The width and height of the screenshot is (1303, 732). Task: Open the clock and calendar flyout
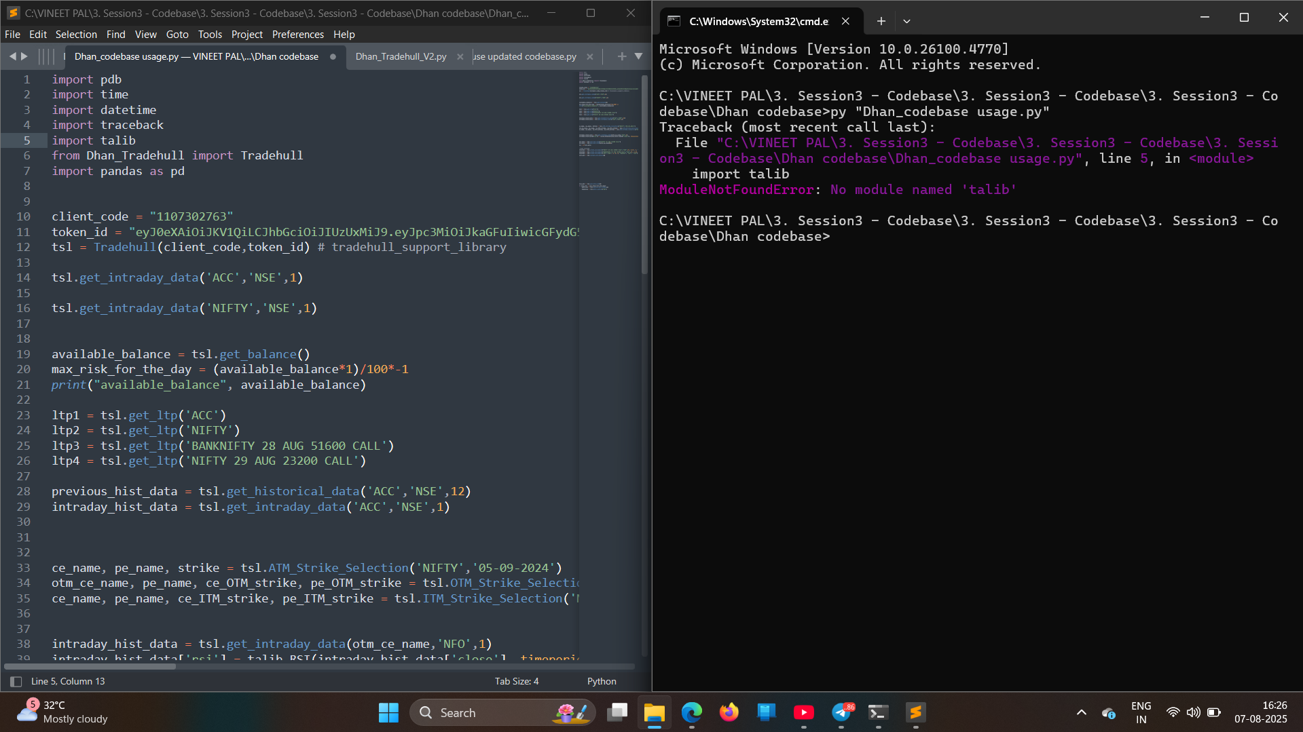[x=1260, y=712]
